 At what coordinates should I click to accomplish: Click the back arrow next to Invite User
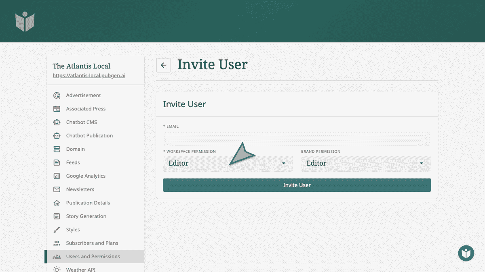pyautogui.click(x=163, y=65)
